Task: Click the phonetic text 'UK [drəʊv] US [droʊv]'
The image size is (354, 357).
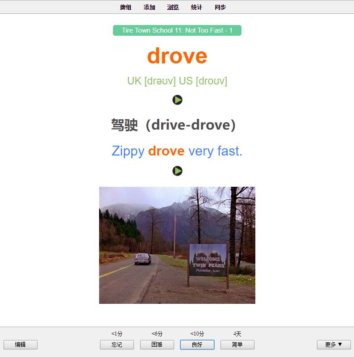Action: [x=177, y=81]
